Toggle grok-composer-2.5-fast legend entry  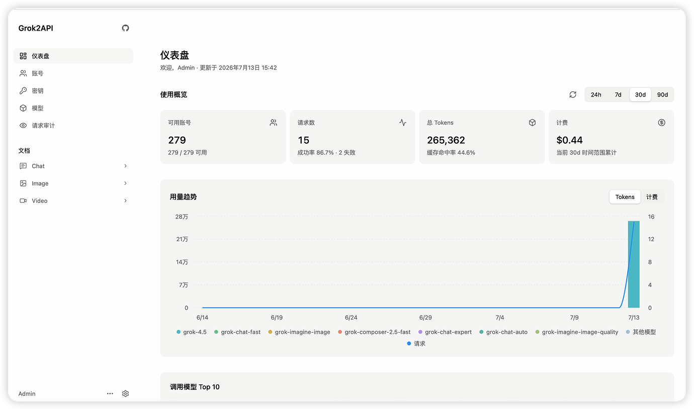(x=374, y=332)
